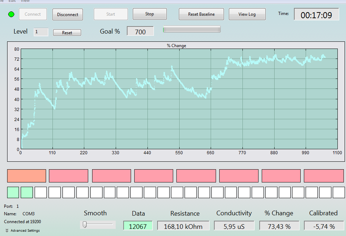Image resolution: width=346 pixels, height=236 pixels.
Task: Click the last pink level block
Action: click(x=324, y=176)
